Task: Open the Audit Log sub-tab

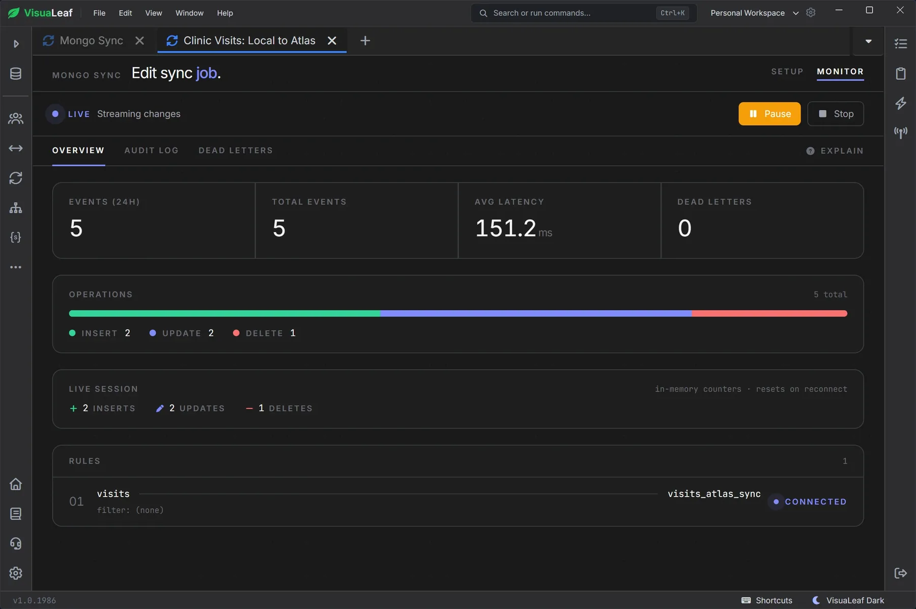Action: (152, 150)
